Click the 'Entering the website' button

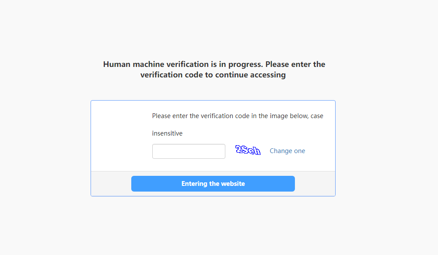point(213,184)
